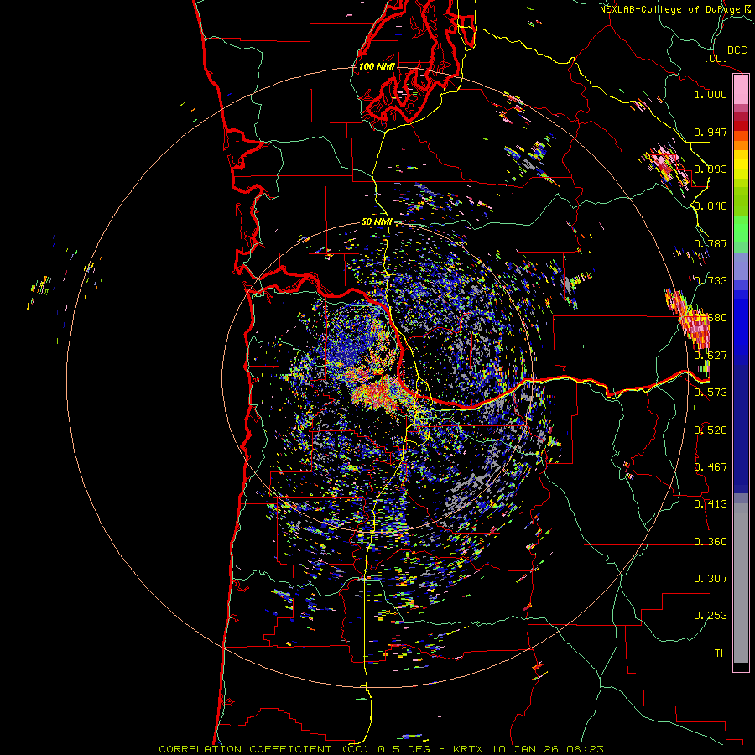The width and height of the screenshot is (755, 755).
Task: Click the 0.360 legend value
Action: (711, 542)
